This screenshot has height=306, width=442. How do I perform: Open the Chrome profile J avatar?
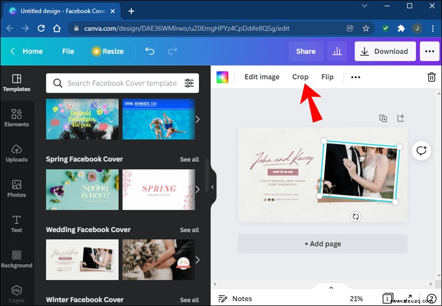417,28
